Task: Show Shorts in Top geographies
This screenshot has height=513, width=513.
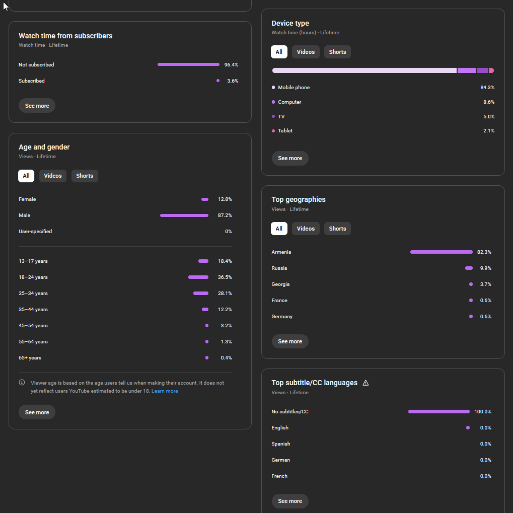Action: point(337,228)
